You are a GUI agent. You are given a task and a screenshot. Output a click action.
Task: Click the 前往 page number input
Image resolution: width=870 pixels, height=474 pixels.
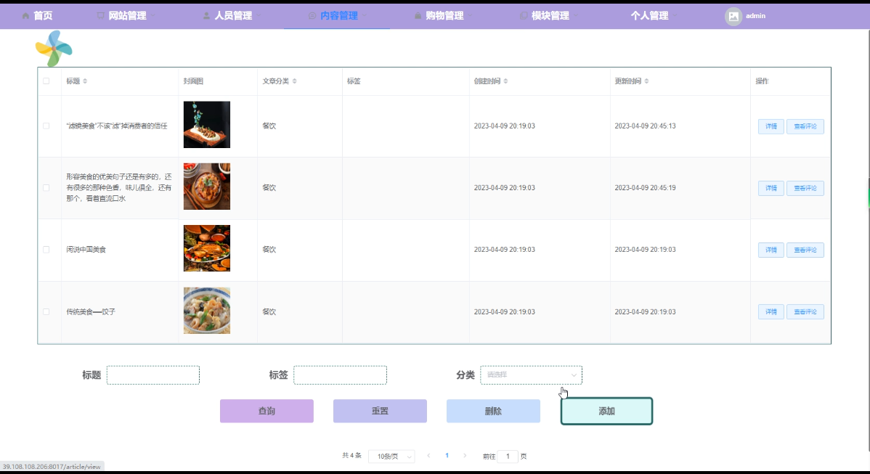click(508, 457)
